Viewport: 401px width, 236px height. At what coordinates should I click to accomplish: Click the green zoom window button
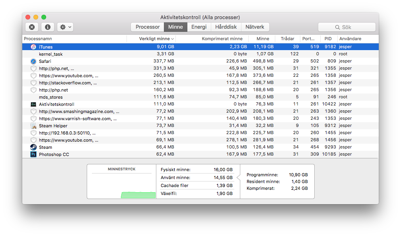[44, 17]
